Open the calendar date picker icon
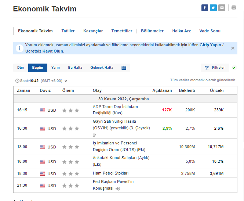 click(124, 68)
